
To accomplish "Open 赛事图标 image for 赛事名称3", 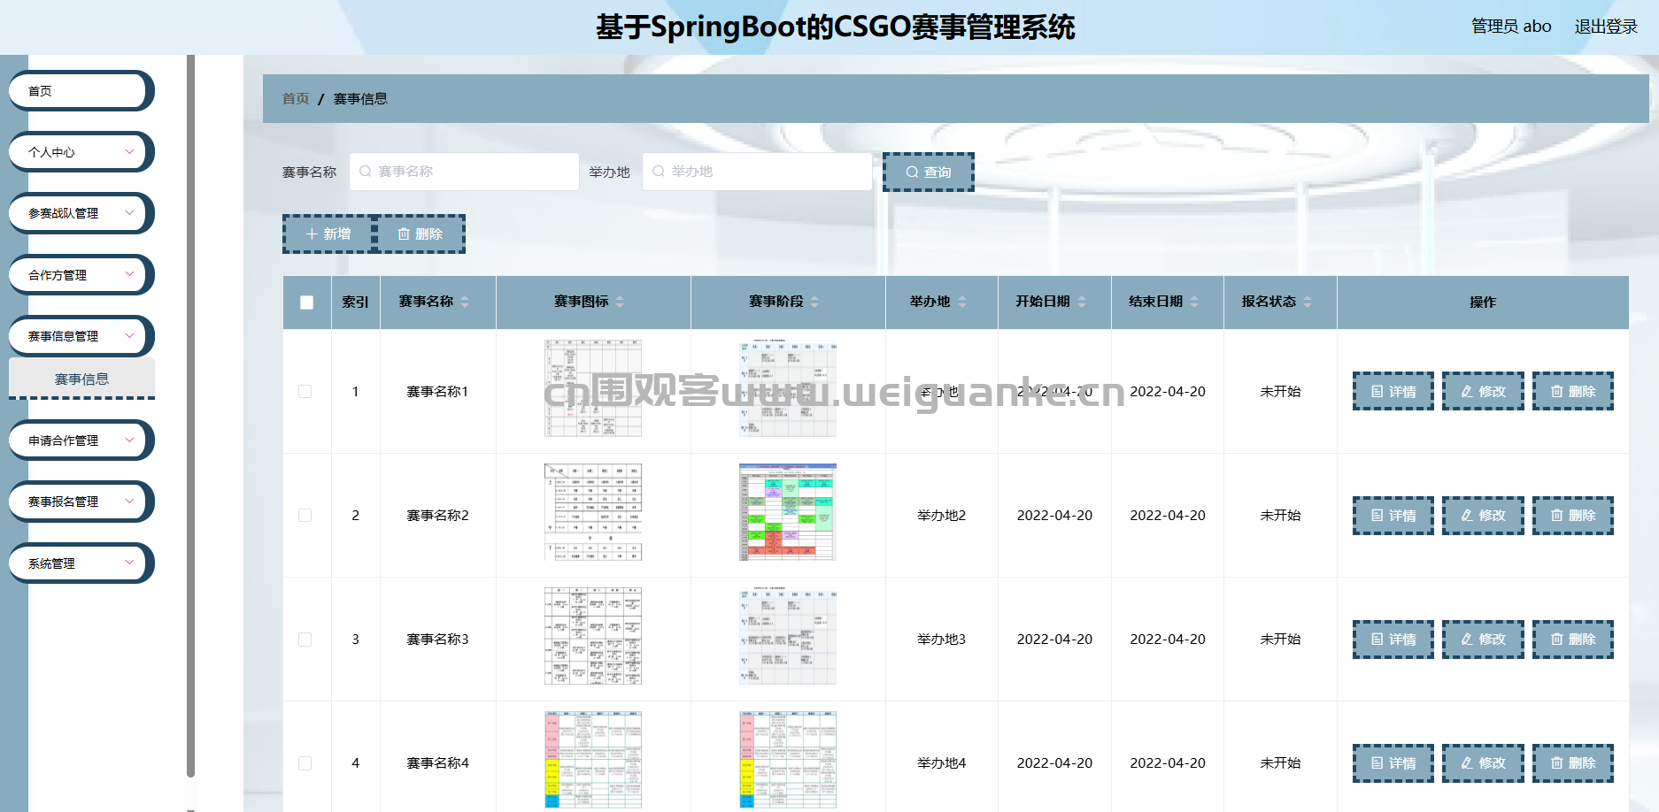I will pyautogui.click(x=593, y=636).
